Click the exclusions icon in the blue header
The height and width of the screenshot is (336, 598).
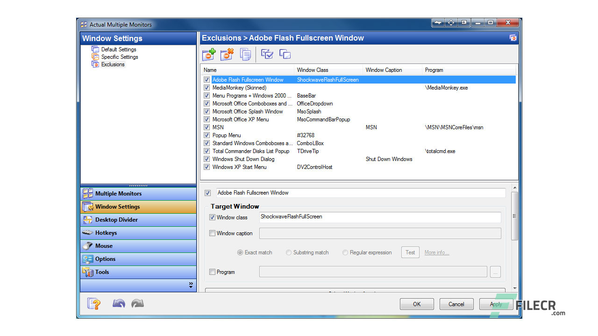click(513, 38)
